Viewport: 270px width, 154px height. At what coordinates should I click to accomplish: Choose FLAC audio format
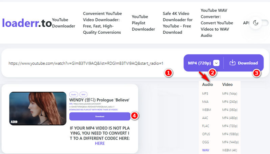click(205, 126)
